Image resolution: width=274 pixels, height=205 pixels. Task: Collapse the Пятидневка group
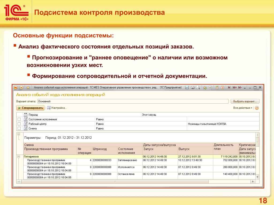[19, 157]
